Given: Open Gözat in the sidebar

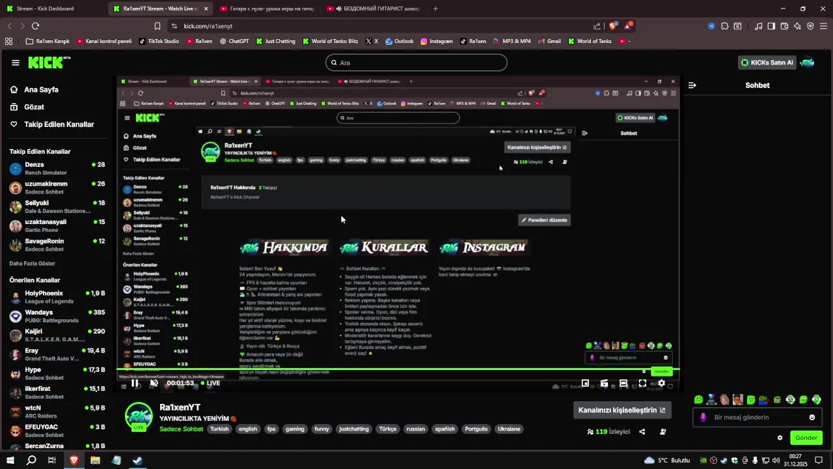Looking at the screenshot, I should (34, 107).
